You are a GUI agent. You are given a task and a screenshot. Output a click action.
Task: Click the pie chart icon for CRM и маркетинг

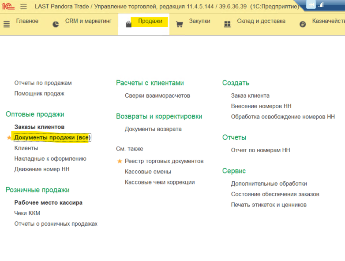point(56,24)
